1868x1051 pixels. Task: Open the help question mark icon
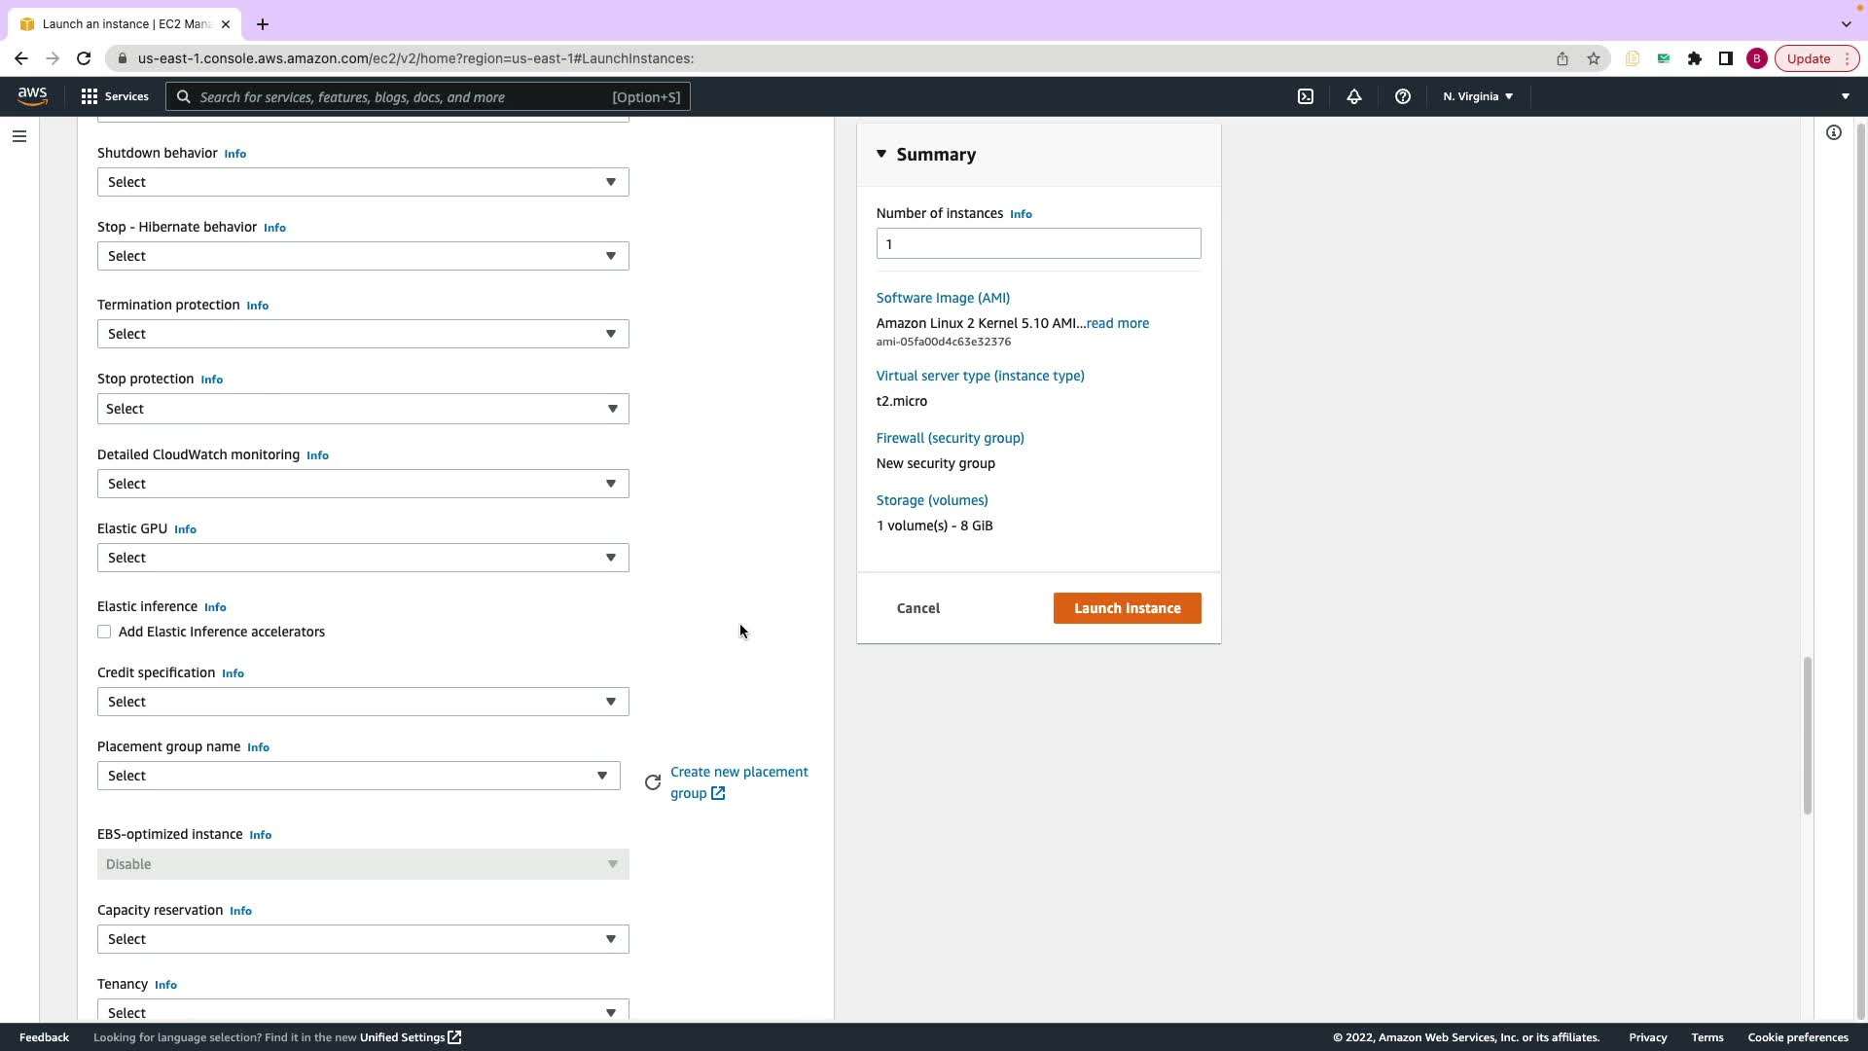pos(1402,96)
